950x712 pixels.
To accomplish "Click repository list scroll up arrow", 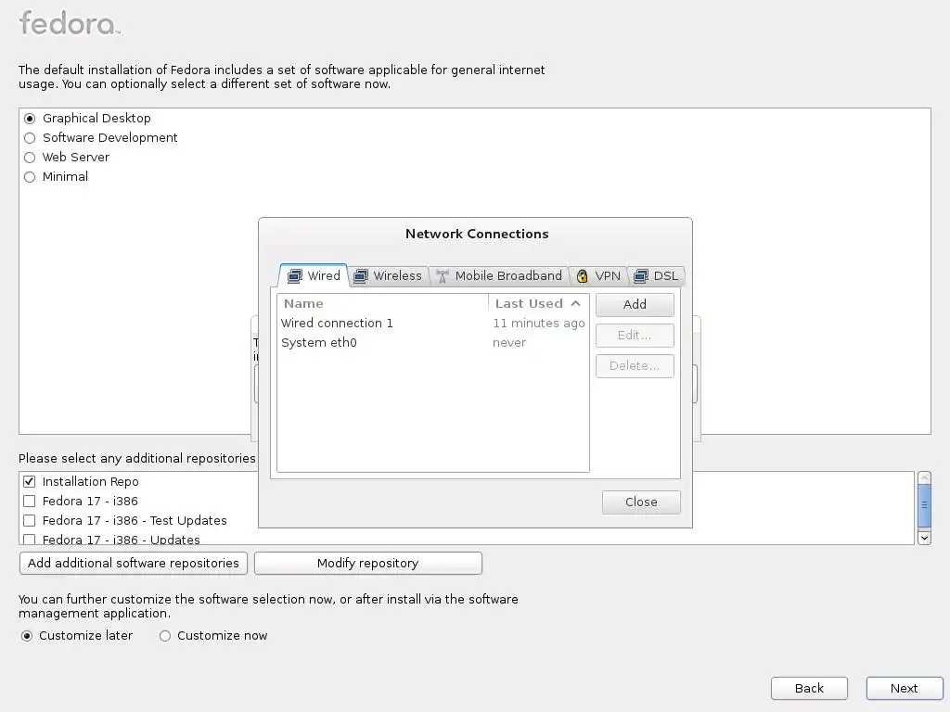I will point(924,477).
